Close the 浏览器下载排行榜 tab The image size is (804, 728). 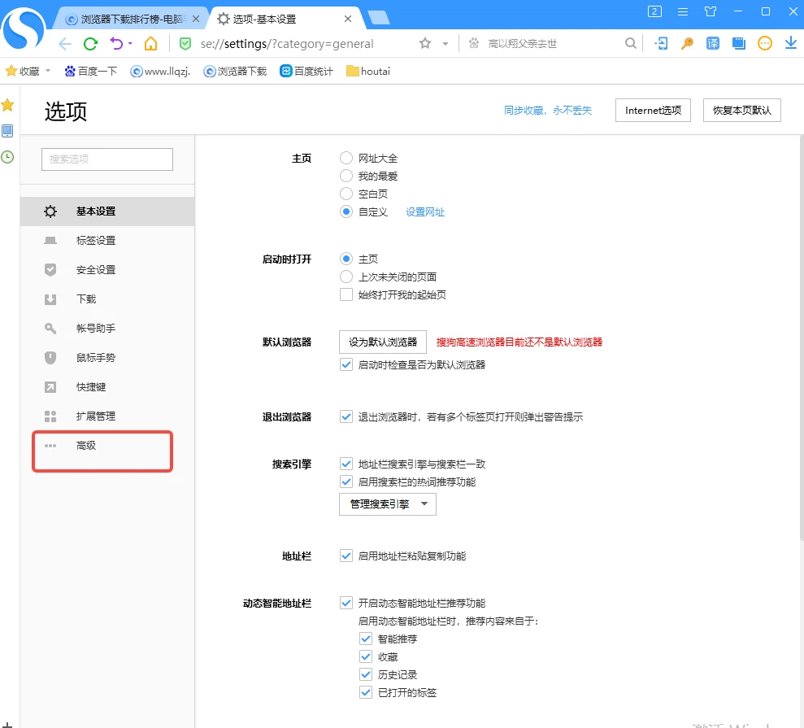click(196, 19)
